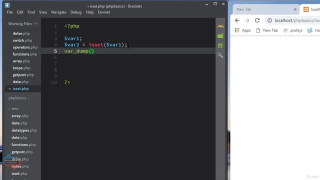The height and width of the screenshot is (180, 320).
Task: Open the Find menu
Action: click(31, 12)
